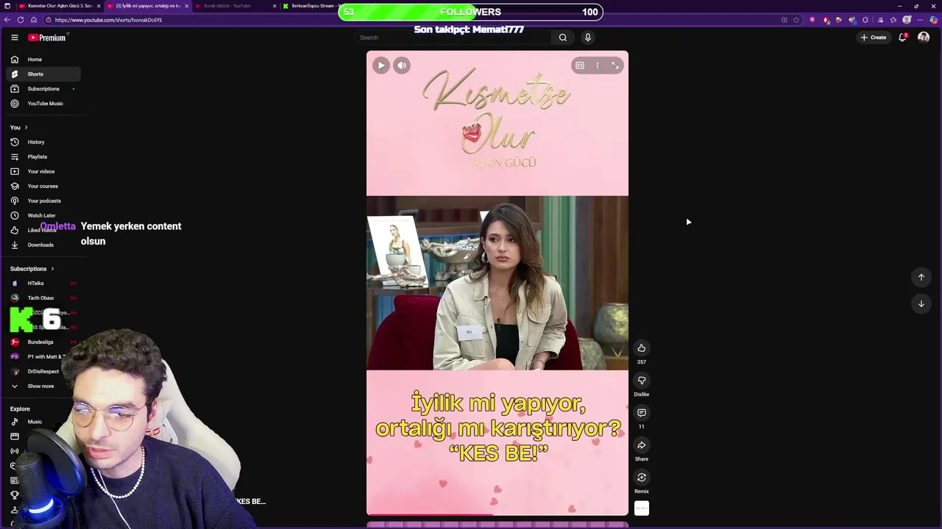Dislike the Short
The width and height of the screenshot is (942, 529).
click(642, 381)
